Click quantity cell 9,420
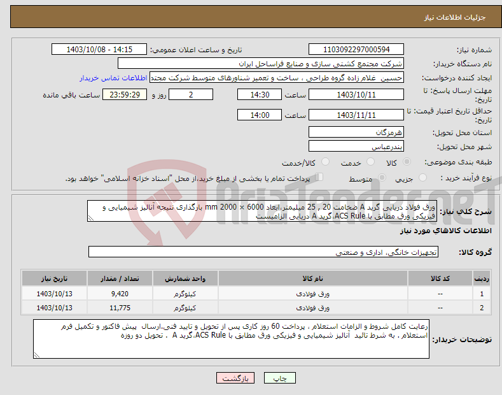Screen dimensions: 502x395 (120, 293)
